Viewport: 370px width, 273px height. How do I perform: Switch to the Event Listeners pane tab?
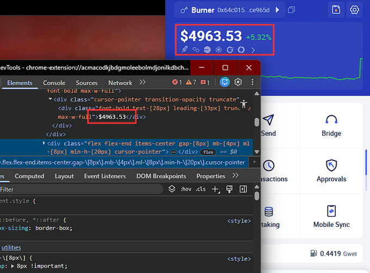(105, 176)
